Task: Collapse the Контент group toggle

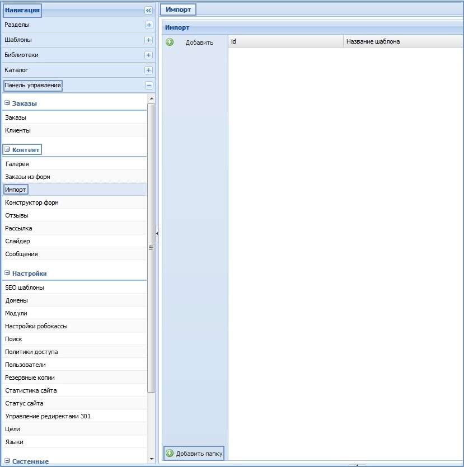Action: tap(7, 150)
